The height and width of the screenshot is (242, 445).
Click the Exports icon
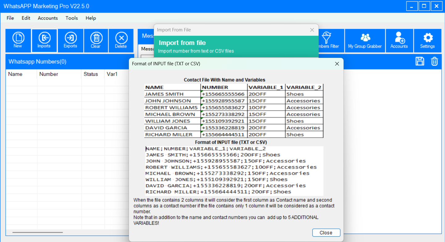tap(70, 40)
